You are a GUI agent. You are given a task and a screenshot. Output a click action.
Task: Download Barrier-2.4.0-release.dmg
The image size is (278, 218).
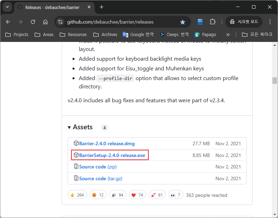(x=107, y=143)
